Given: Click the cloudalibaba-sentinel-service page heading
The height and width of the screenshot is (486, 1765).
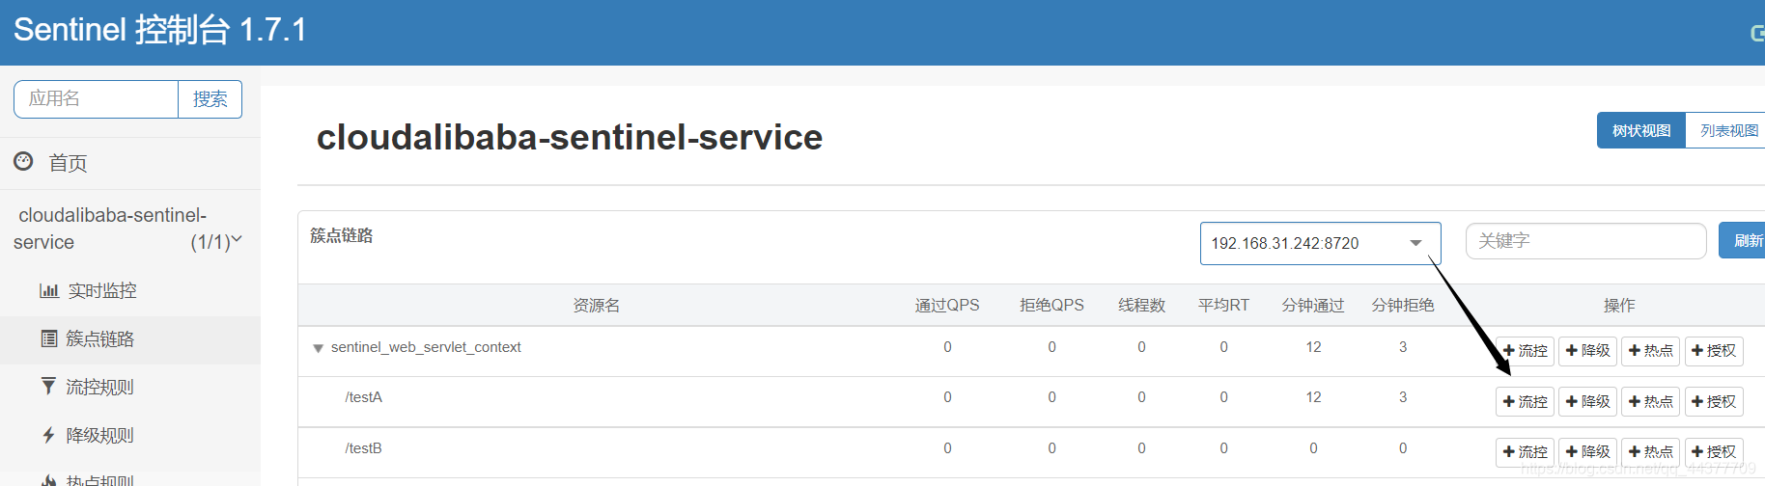Looking at the screenshot, I should [x=570, y=137].
